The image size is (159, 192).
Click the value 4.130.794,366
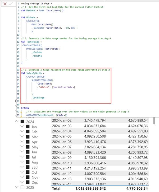95,158
